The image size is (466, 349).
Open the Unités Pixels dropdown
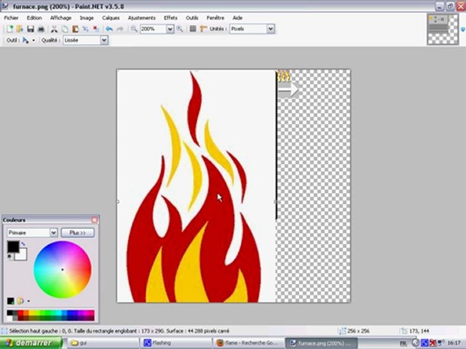click(270, 29)
